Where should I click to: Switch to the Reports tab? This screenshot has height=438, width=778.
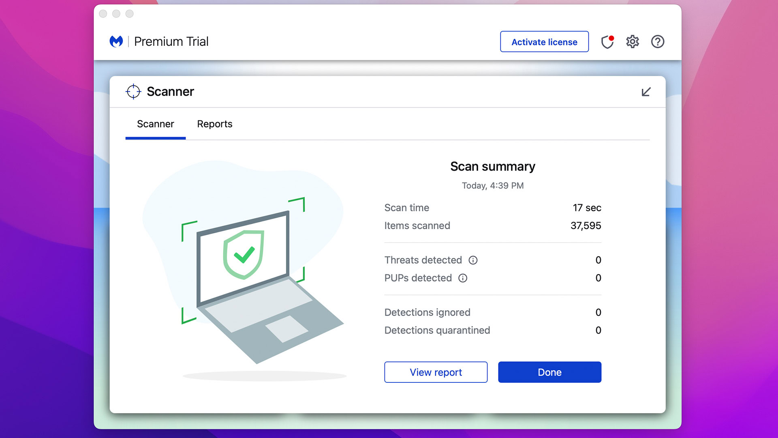pyautogui.click(x=214, y=124)
